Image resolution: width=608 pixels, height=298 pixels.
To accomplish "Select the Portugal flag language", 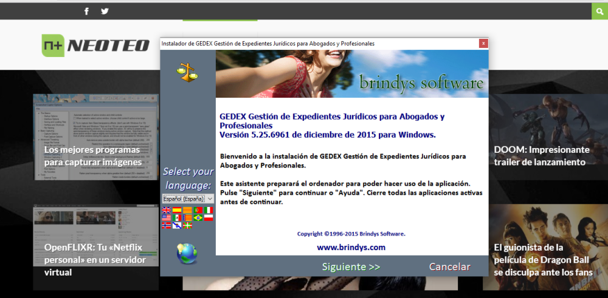I will tap(198, 210).
